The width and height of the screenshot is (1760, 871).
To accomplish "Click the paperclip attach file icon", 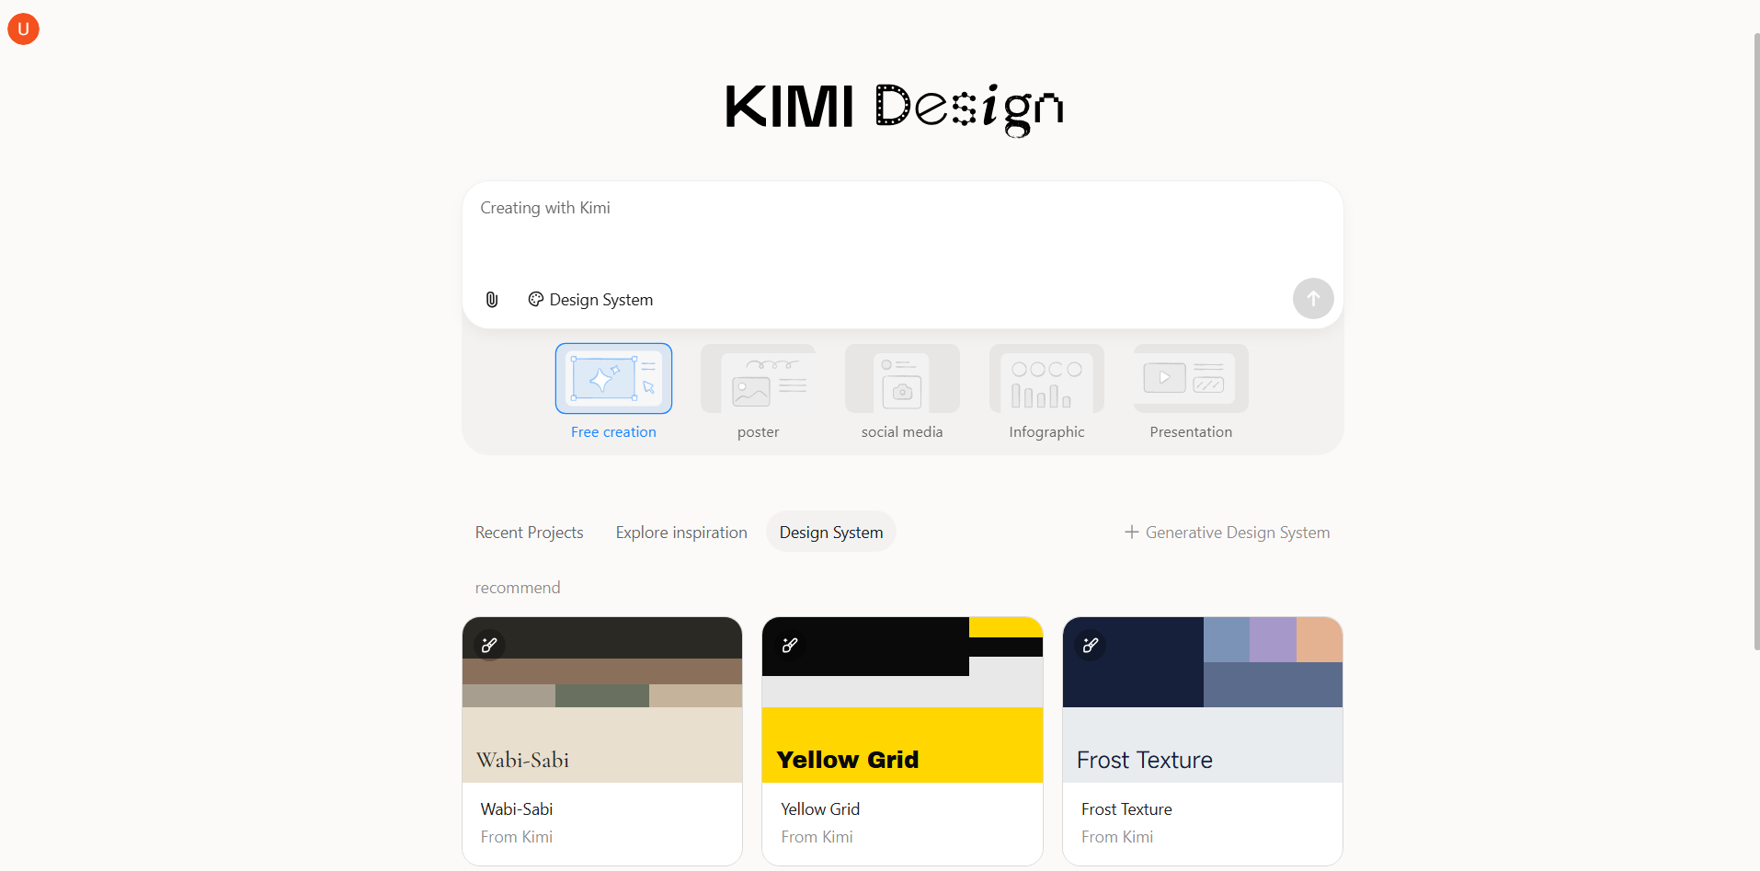I will pyautogui.click(x=492, y=299).
